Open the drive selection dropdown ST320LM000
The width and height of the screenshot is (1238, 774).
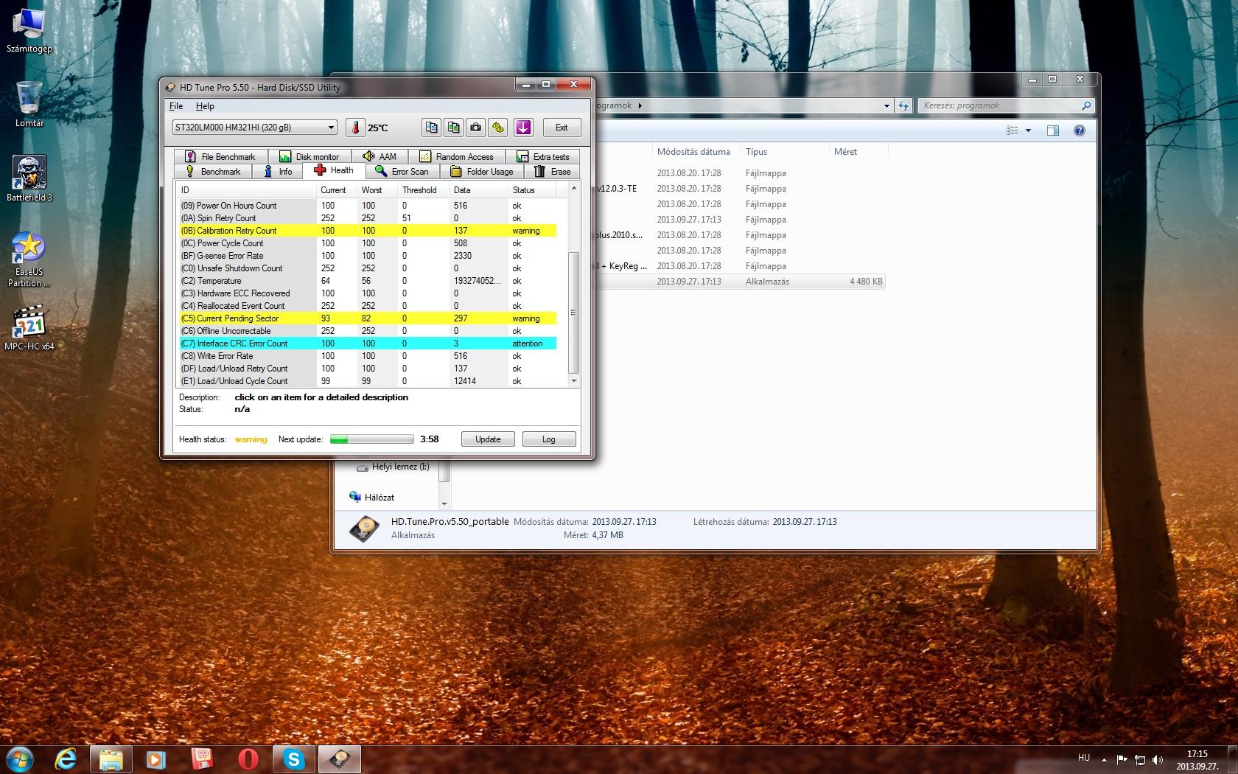pos(254,128)
